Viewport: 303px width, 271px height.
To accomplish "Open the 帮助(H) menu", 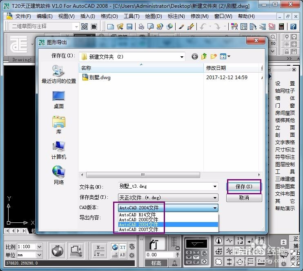I will [246, 16].
